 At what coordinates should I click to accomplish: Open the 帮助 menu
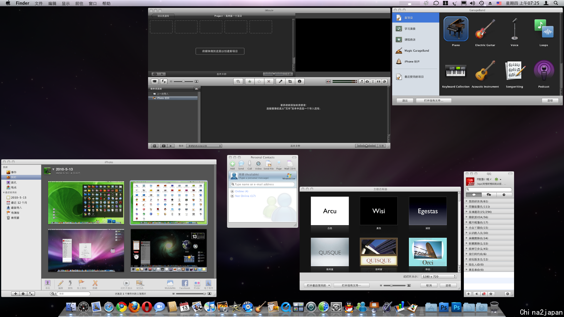(x=106, y=3)
